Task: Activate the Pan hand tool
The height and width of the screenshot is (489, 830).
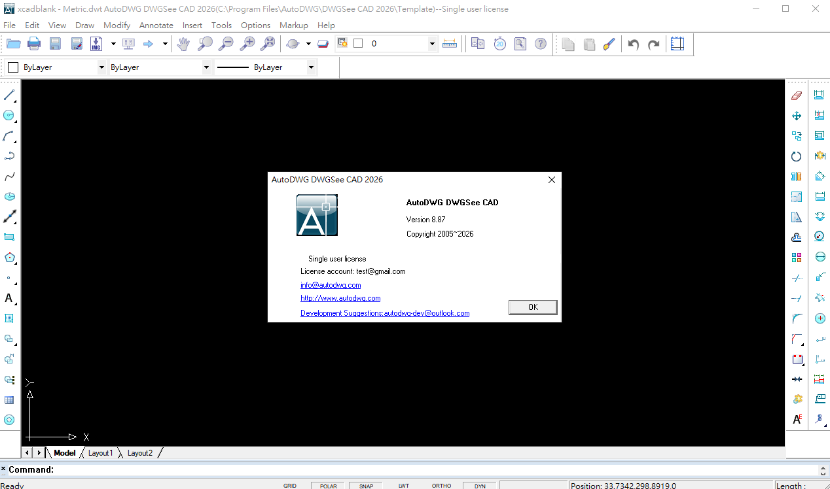Action: [184, 44]
